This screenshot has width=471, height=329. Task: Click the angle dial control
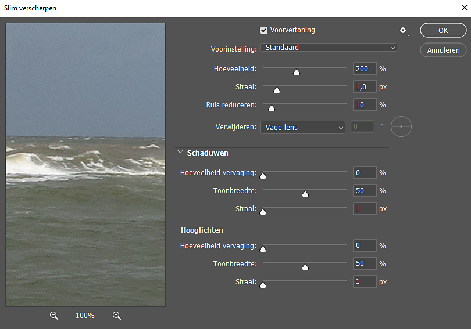(x=401, y=127)
